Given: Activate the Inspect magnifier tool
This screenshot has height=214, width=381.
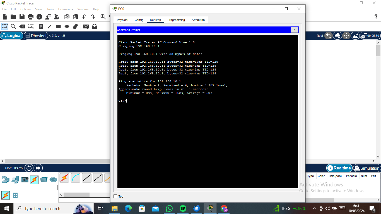Looking at the screenshot, I should click(x=13, y=26).
